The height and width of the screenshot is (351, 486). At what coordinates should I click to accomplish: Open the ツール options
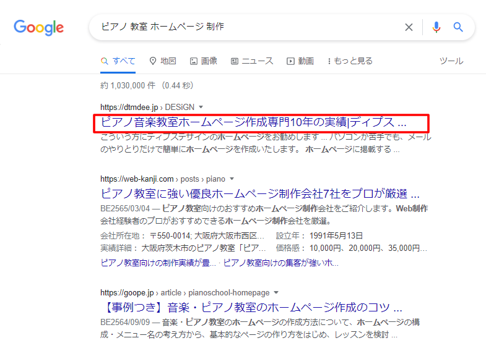pyautogui.click(x=451, y=61)
